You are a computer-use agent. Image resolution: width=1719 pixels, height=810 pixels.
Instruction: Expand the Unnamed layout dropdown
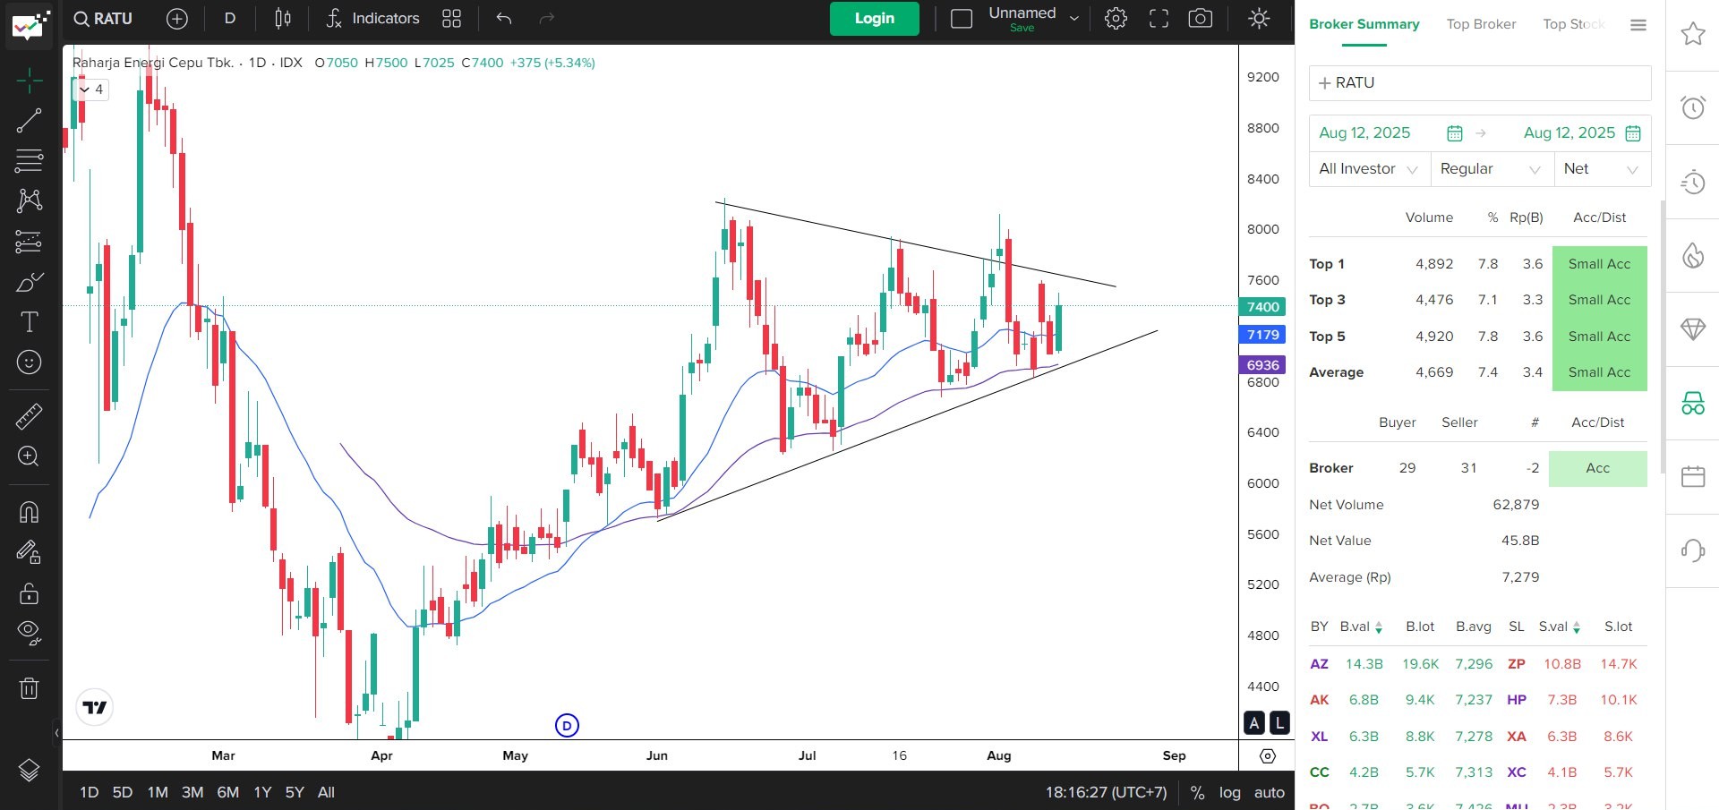[x=1074, y=19]
